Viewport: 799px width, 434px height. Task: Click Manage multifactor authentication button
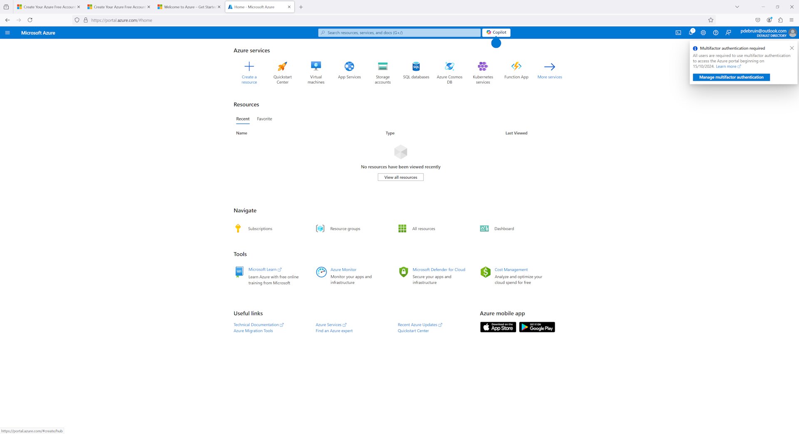[x=731, y=77]
